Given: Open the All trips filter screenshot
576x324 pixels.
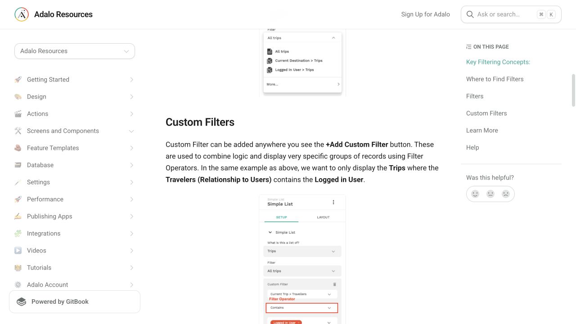Looking at the screenshot, I should (x=302, y=63).
